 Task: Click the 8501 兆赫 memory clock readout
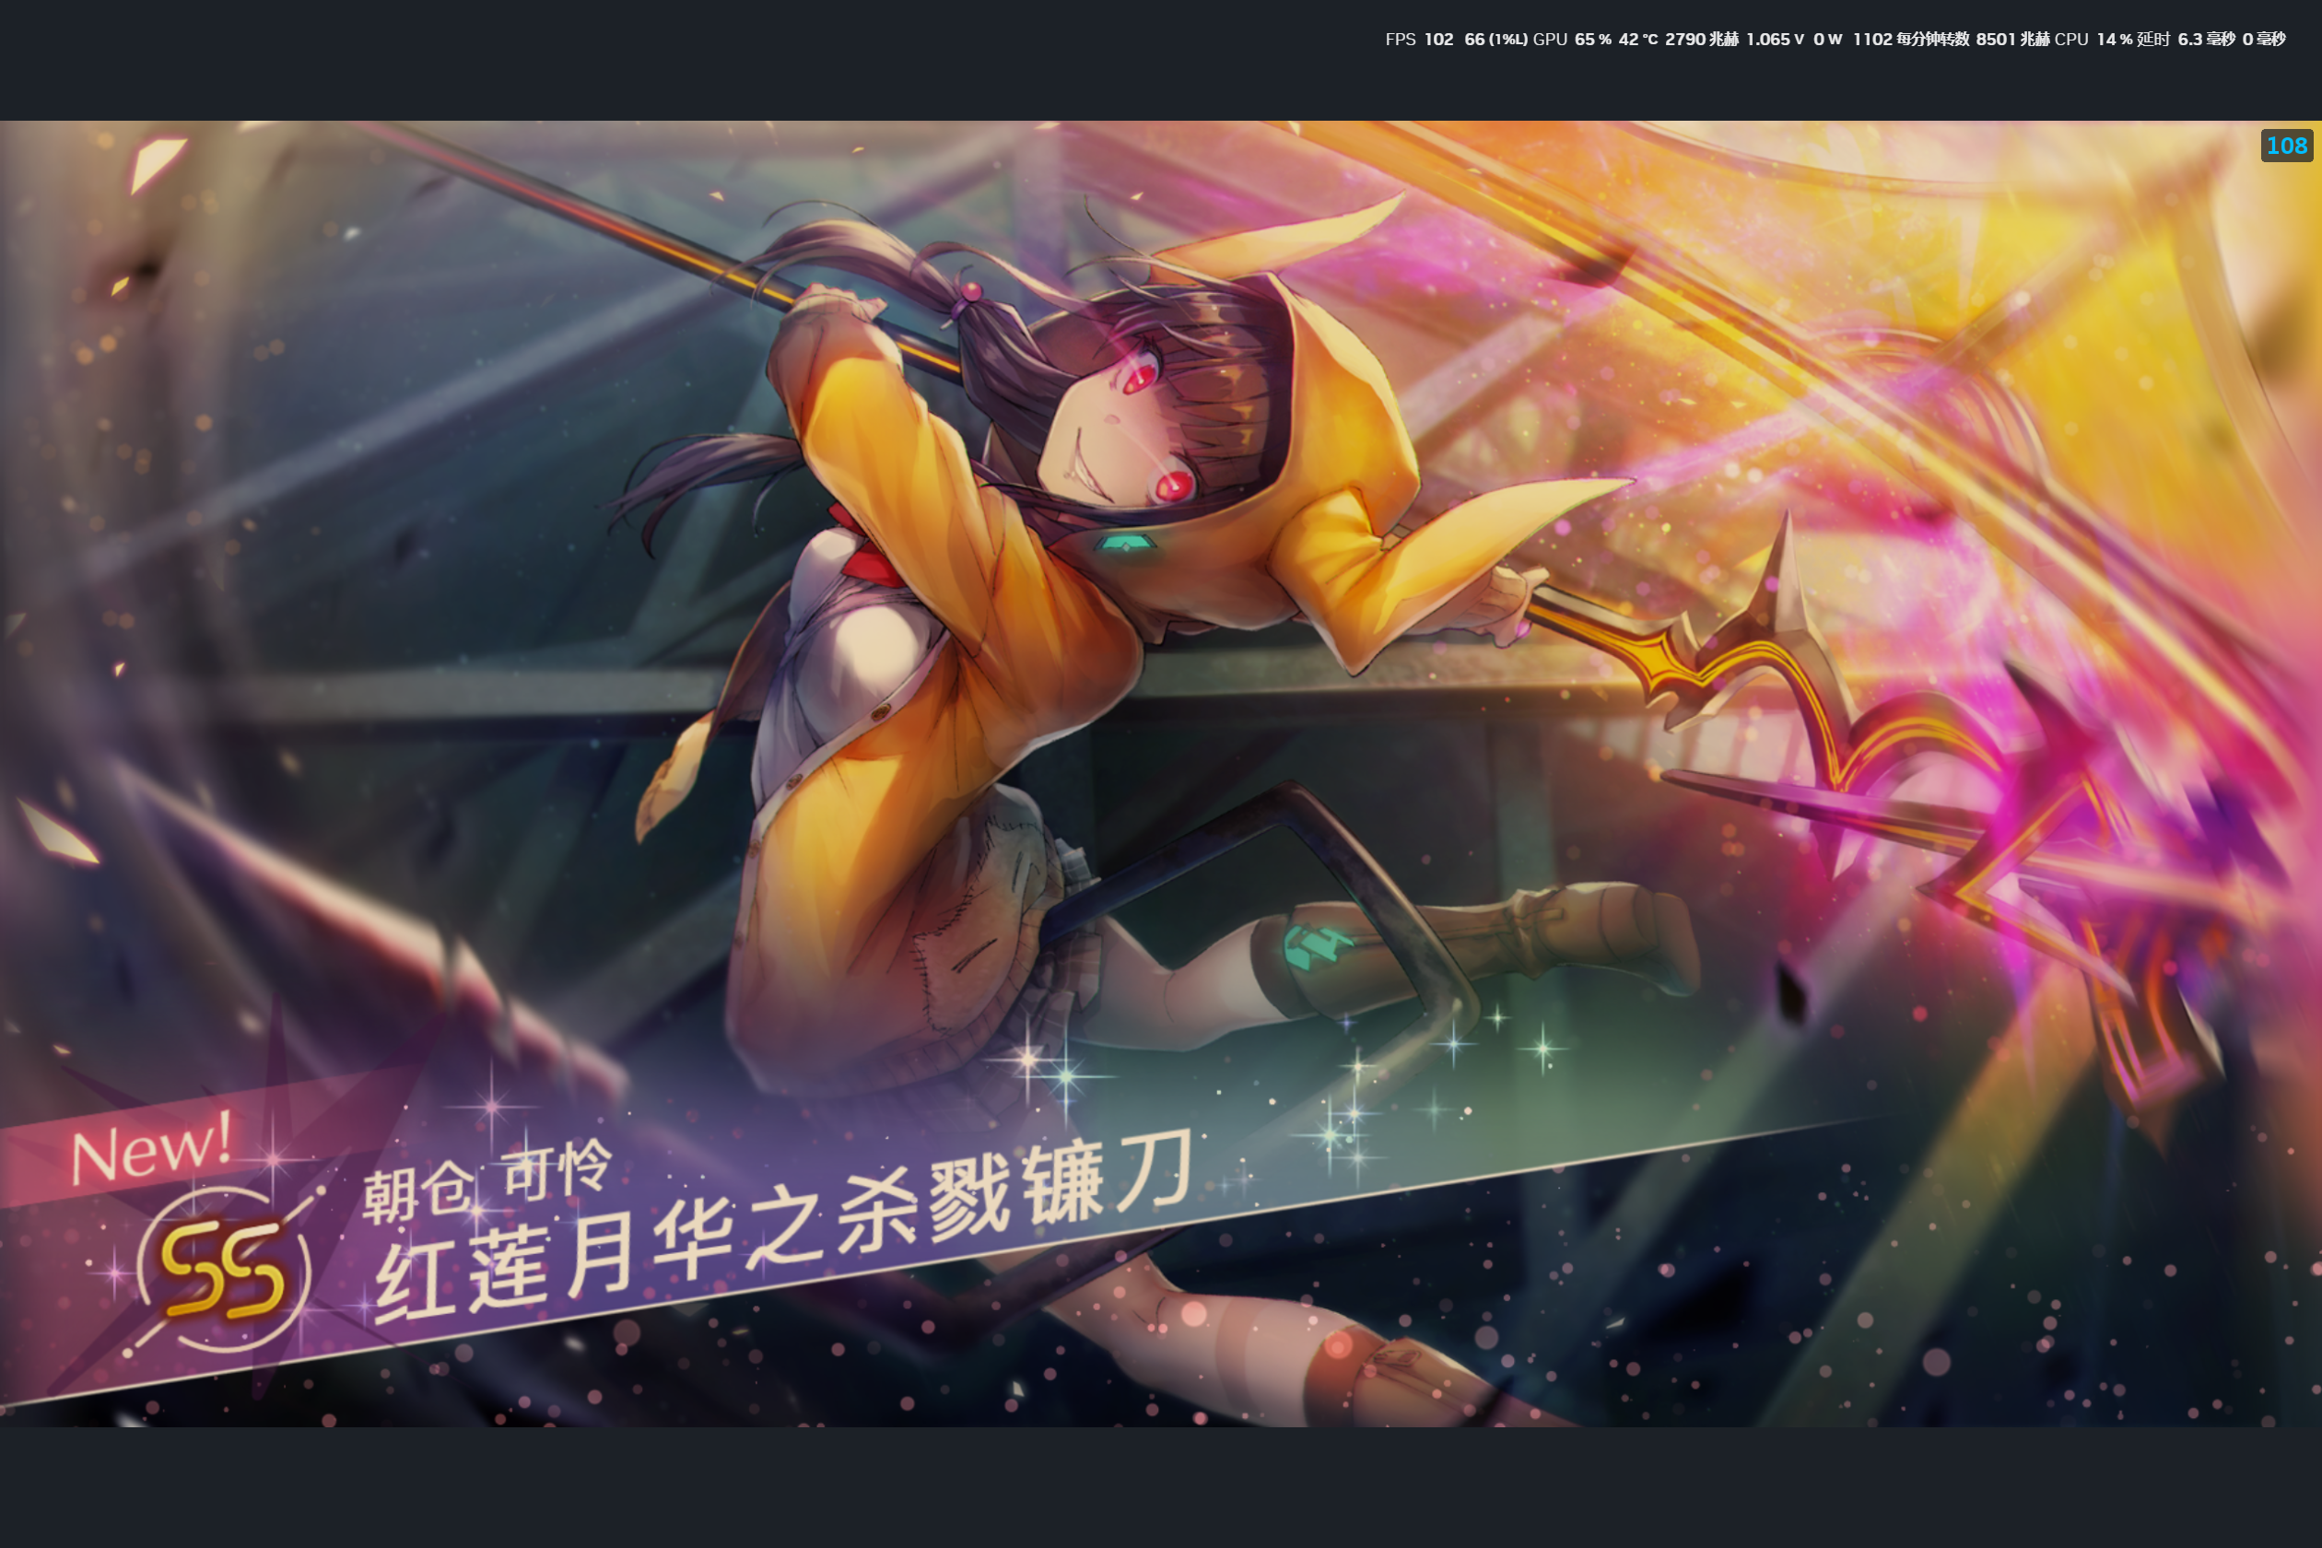tap(2013, 40)
